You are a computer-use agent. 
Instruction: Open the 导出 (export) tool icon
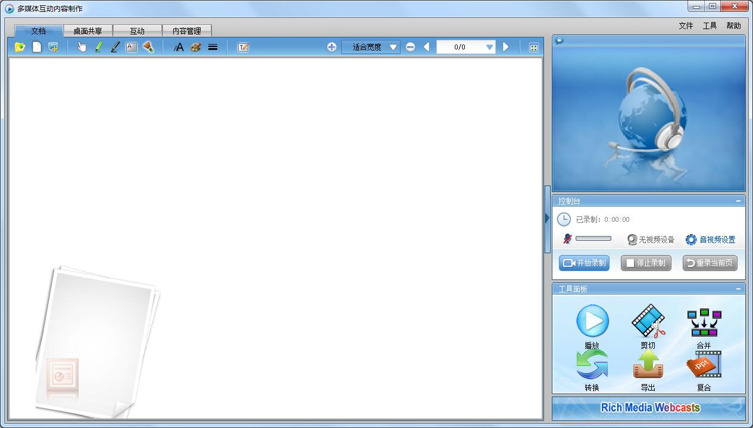(648, 364)
